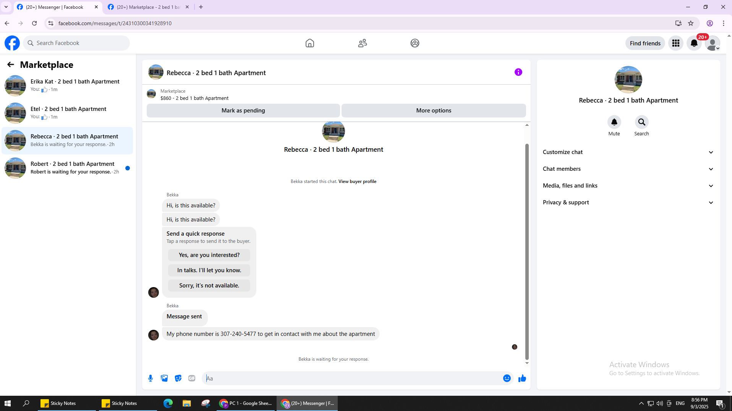Attach a photo using the image icon
Image resolution: width=732 pixels, height=411 pixels.
click(165, 378)
